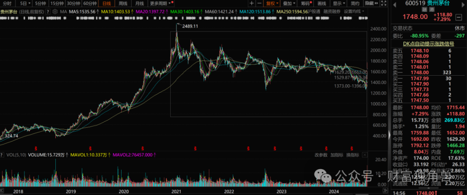Click the 2019 timeline year label

(70, 191)
